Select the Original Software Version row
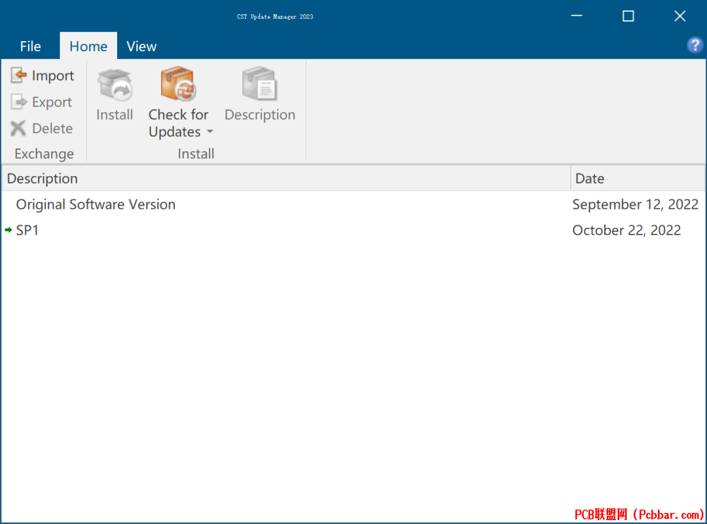 pyautogui.click(x=353, y=204)
